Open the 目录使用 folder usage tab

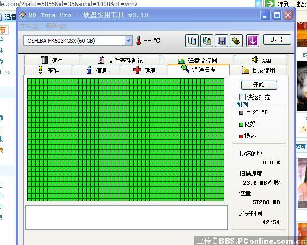(258, 70)
